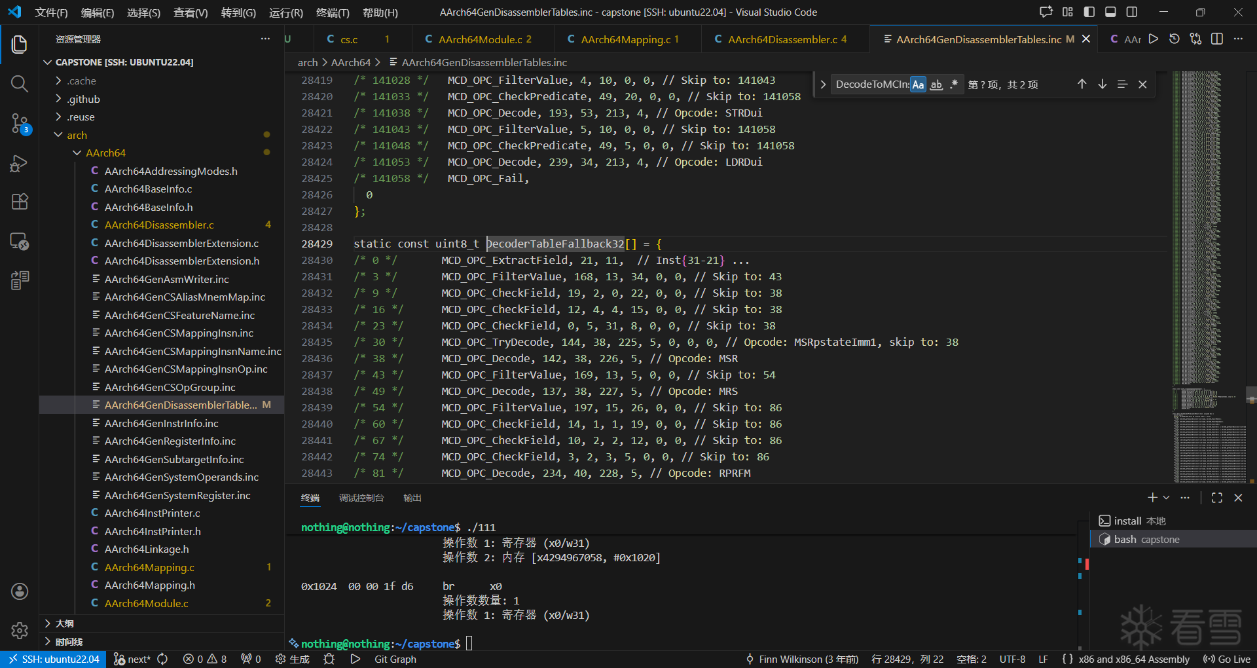The image size is (1257, 668).
Task: Open Remote Explorer icon in activity bar
Action: [x=20, y=241]
